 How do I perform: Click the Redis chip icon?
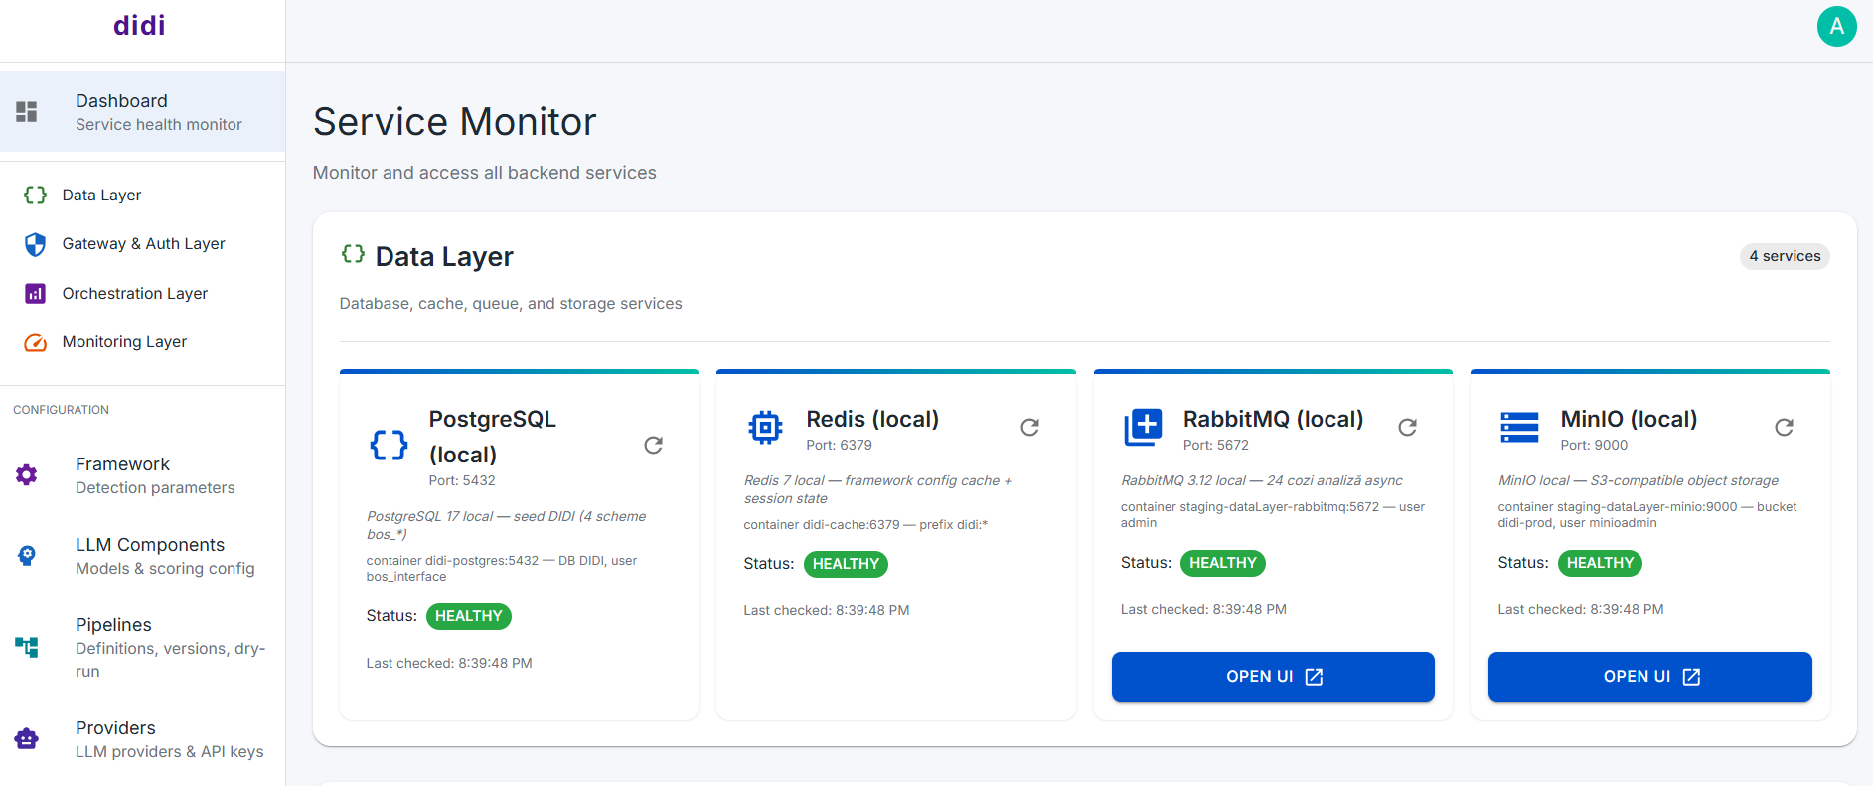[x=765, y=427]
